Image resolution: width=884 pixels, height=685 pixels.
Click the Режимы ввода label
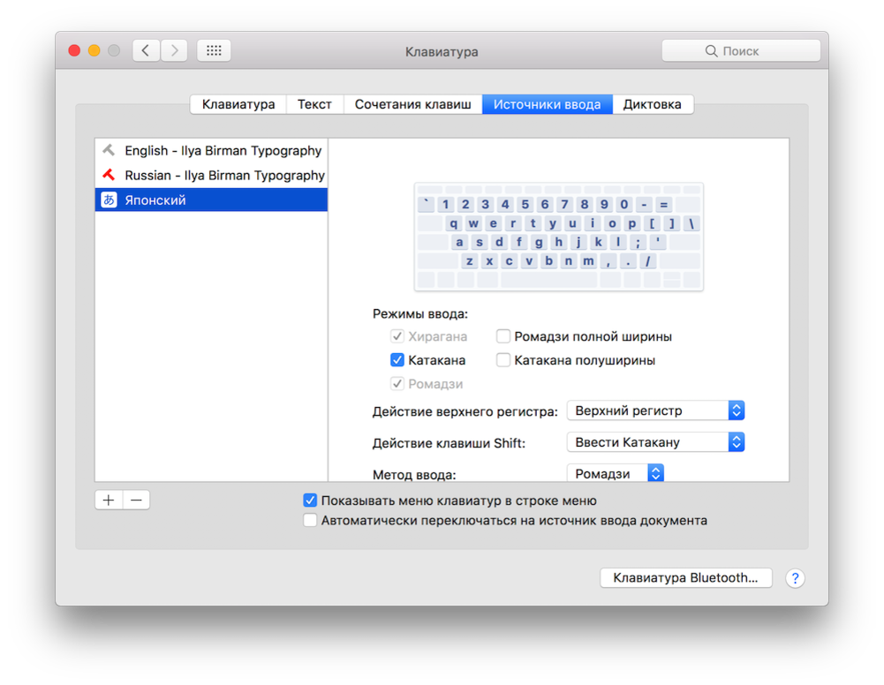pyautogui.click(x=420, y=313)
